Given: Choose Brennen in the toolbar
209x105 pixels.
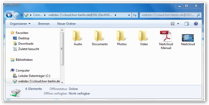Looking at the screenshot, I should 44,24.
